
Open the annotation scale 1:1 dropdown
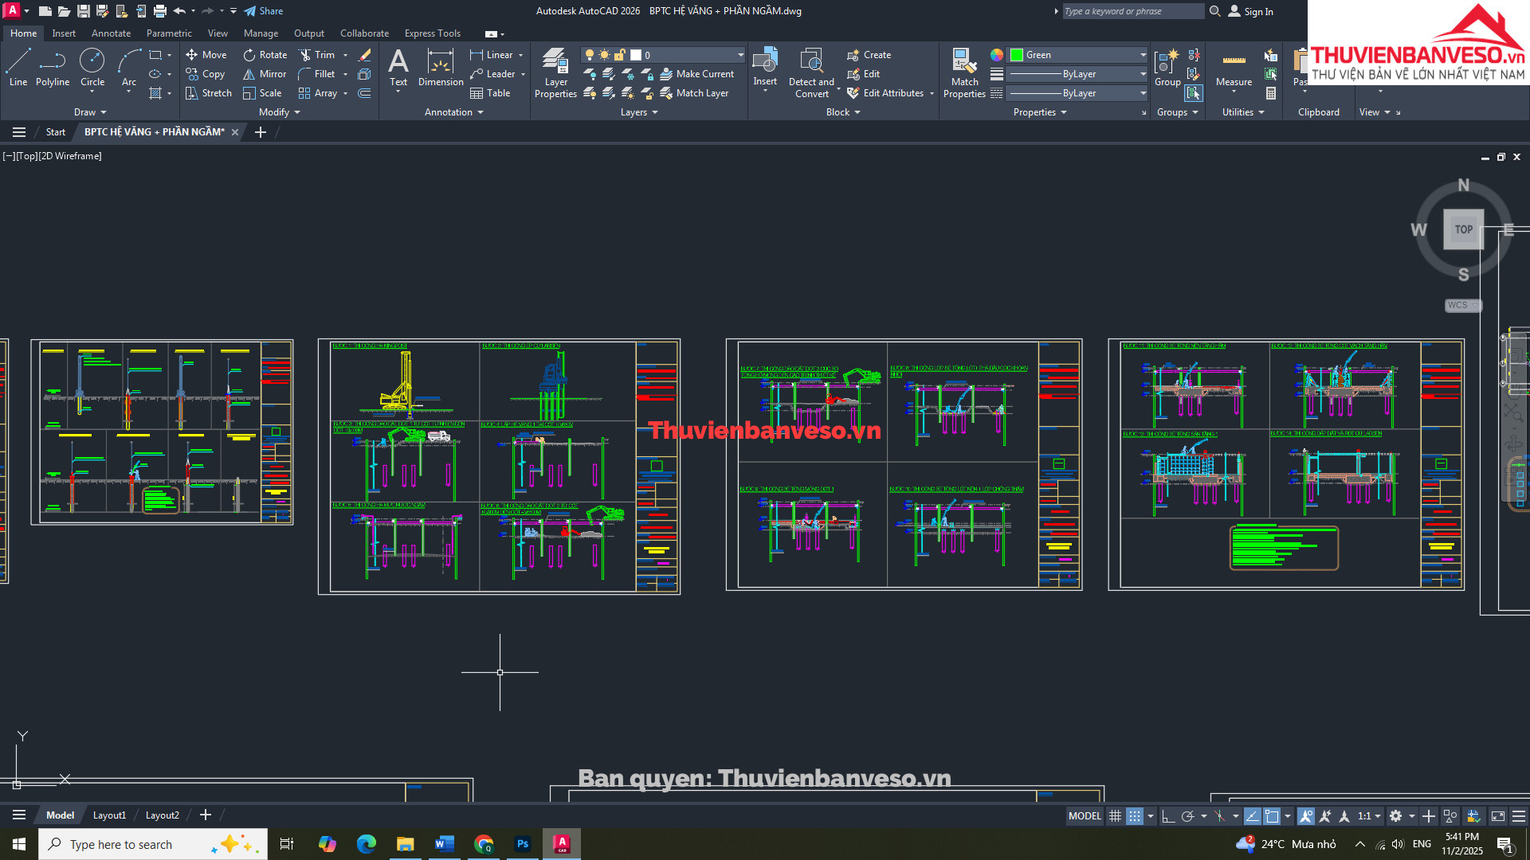[1369, 816]
